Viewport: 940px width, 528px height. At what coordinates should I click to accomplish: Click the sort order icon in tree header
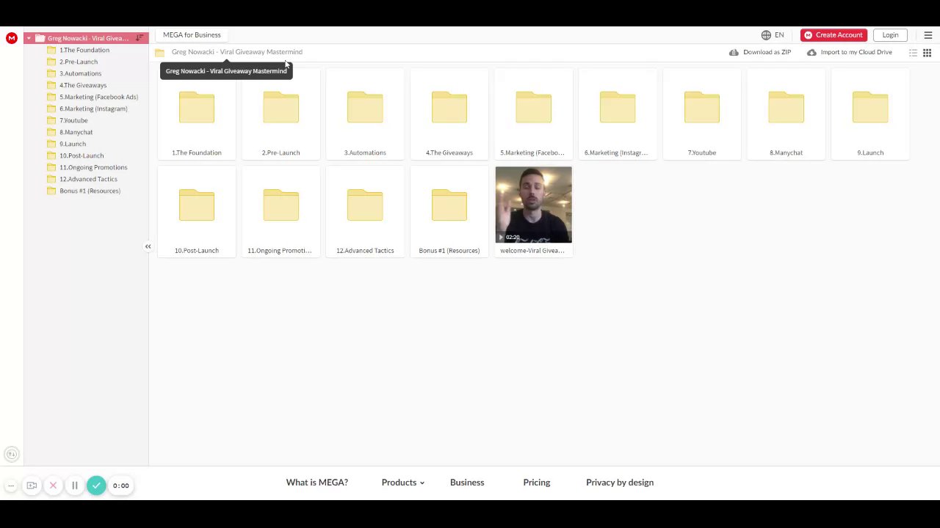[x=140, y=38]
